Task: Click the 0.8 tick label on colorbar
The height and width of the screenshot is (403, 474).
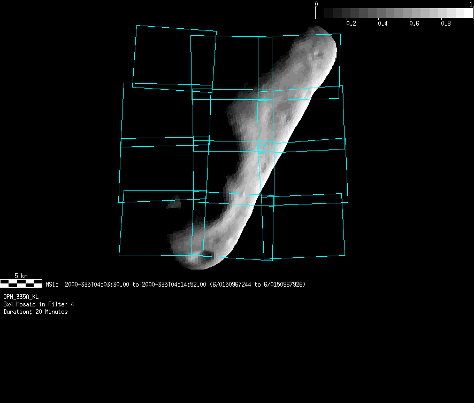Action: coord(446,24)
